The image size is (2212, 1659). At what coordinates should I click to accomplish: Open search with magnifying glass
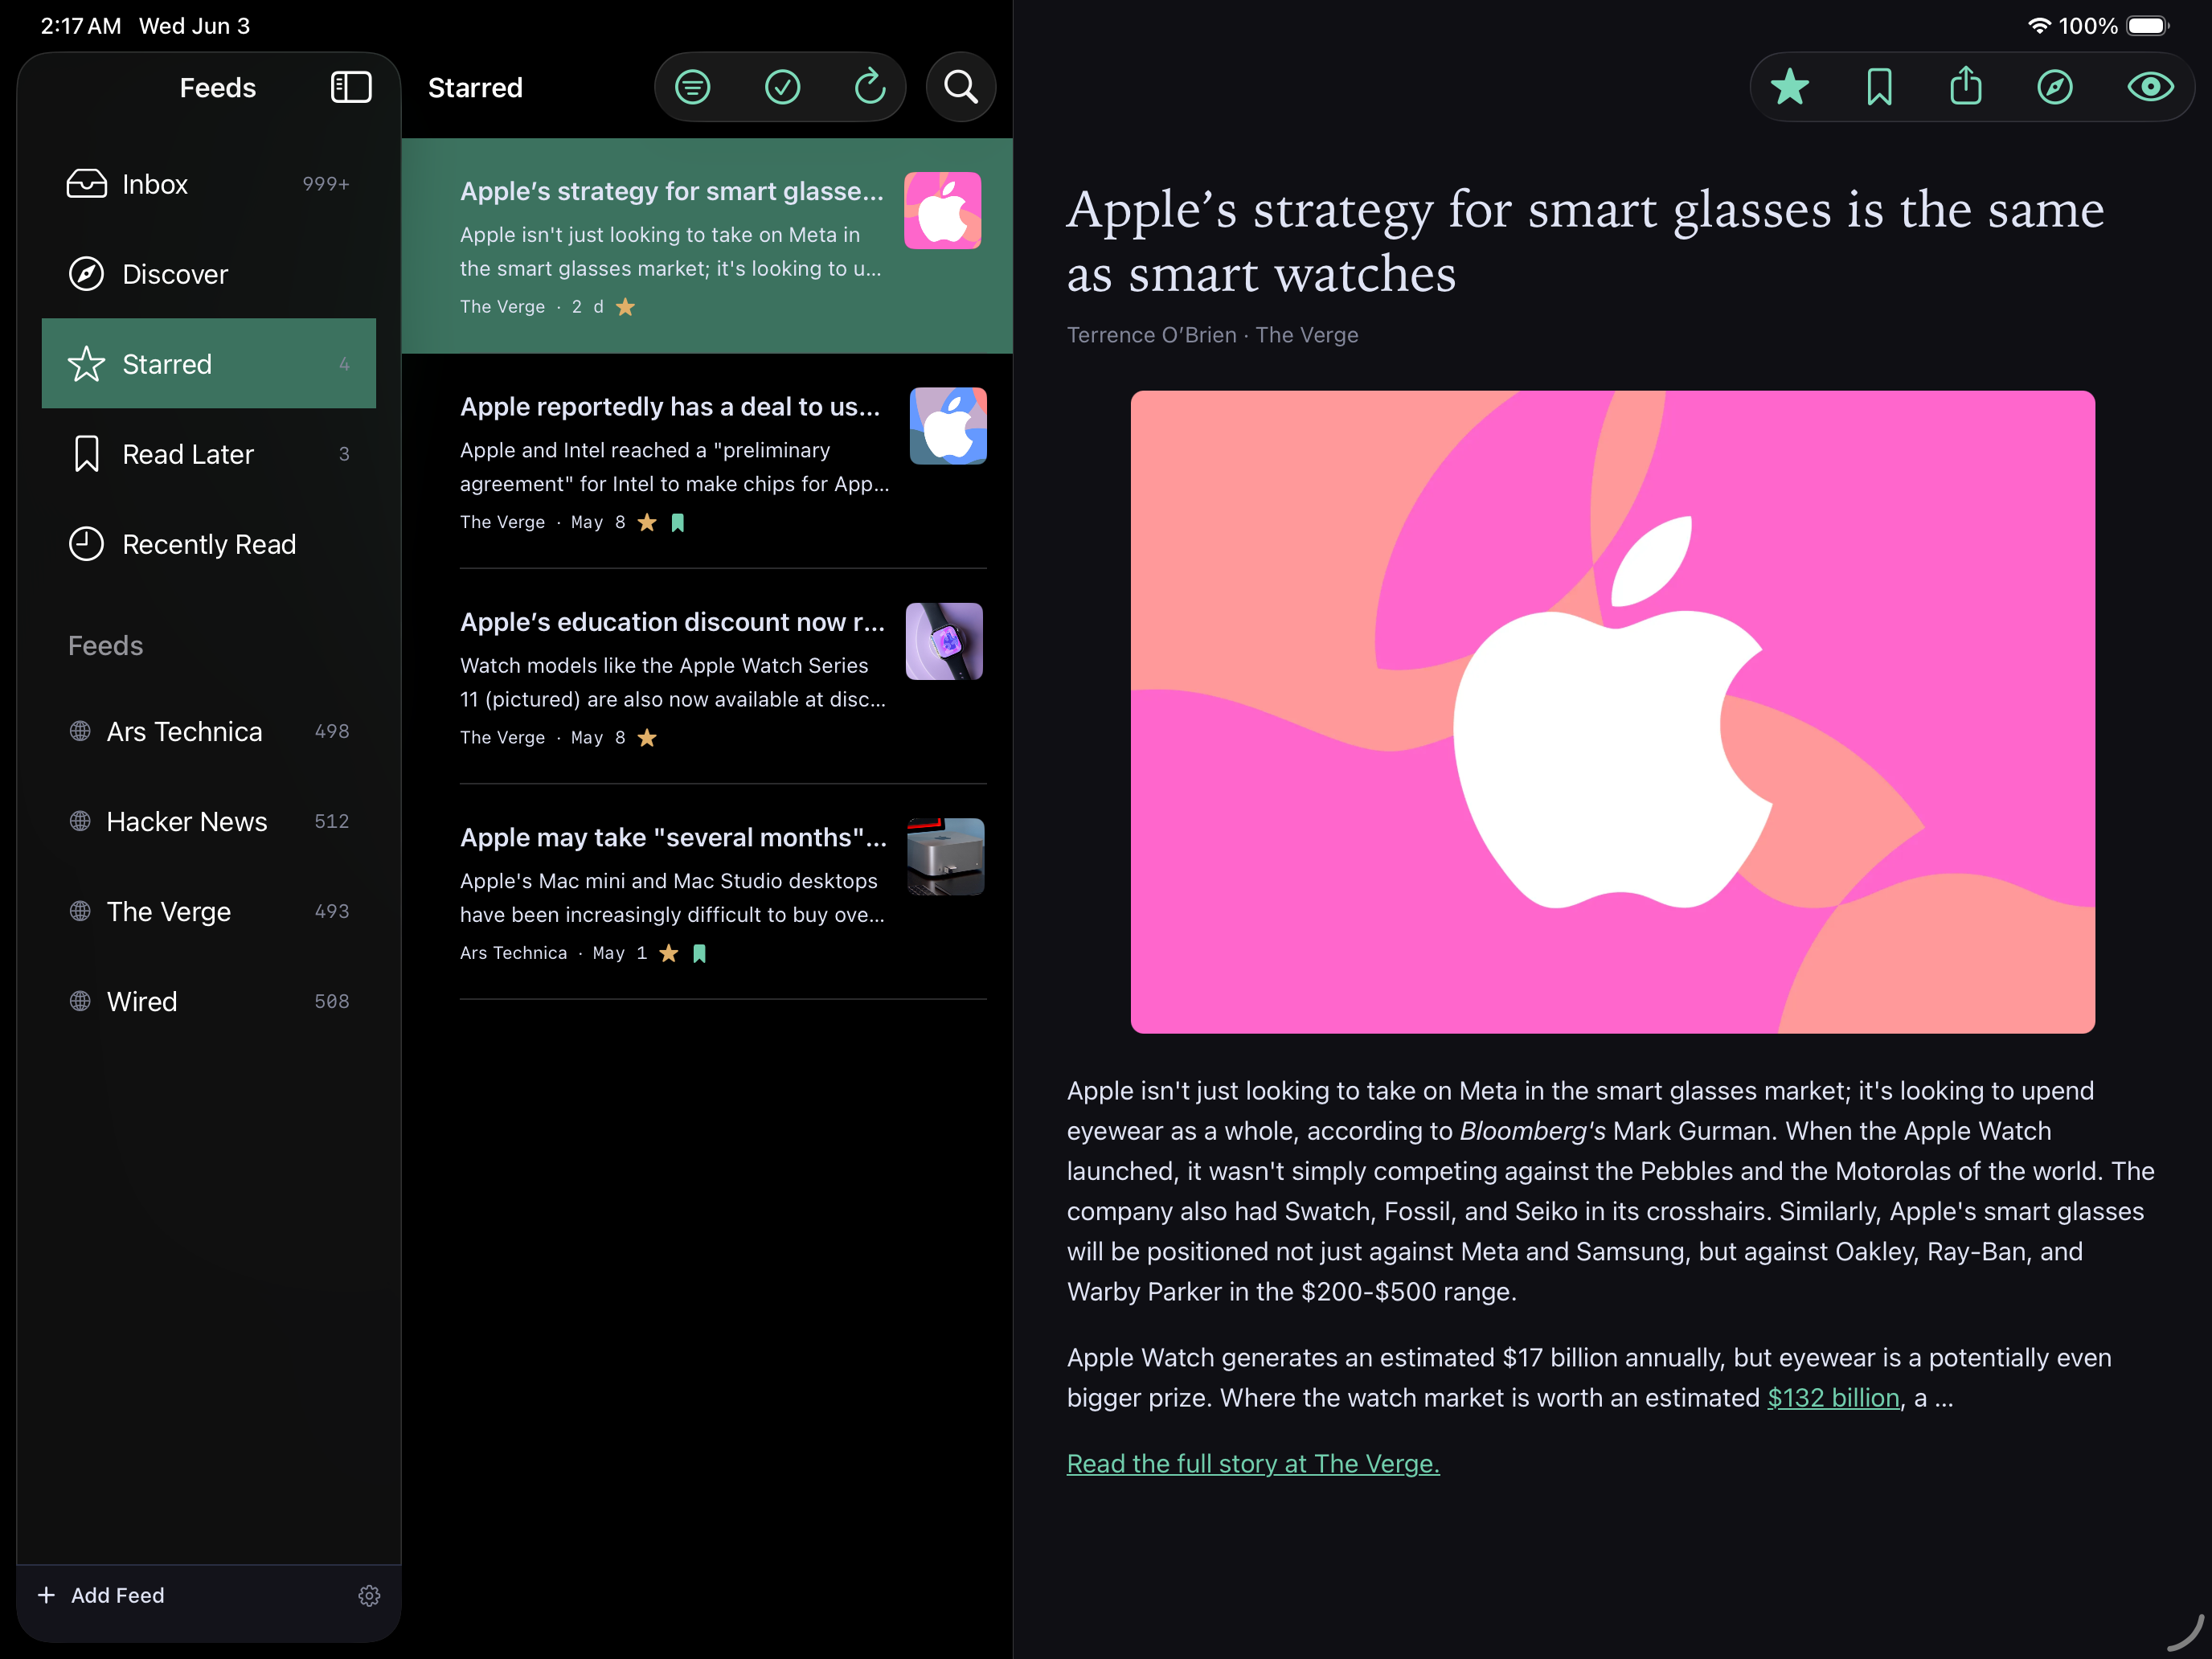[961, 87]
